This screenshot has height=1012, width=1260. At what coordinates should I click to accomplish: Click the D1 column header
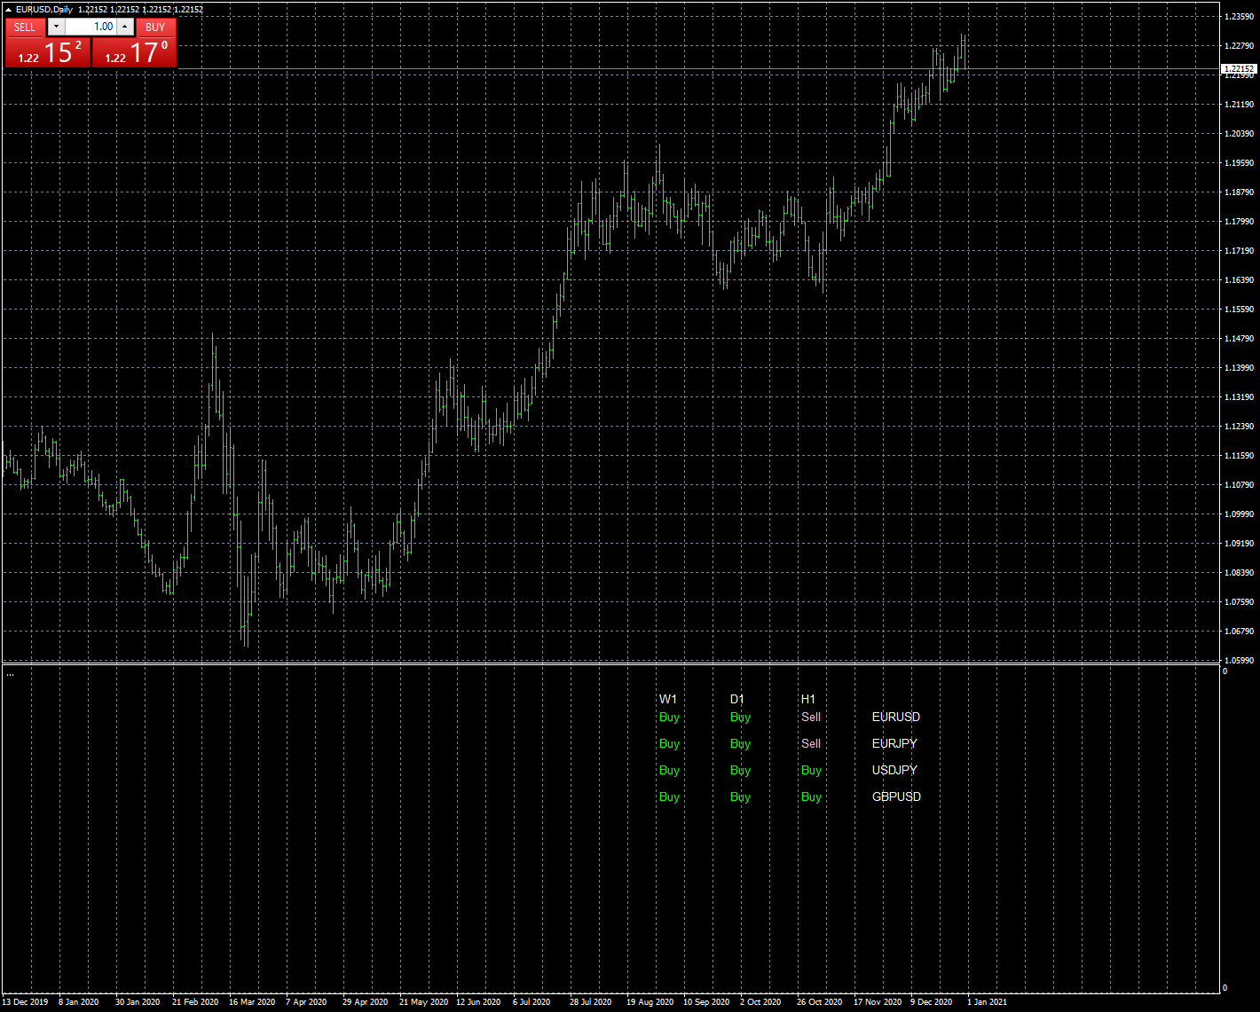(x=737, y=699)
